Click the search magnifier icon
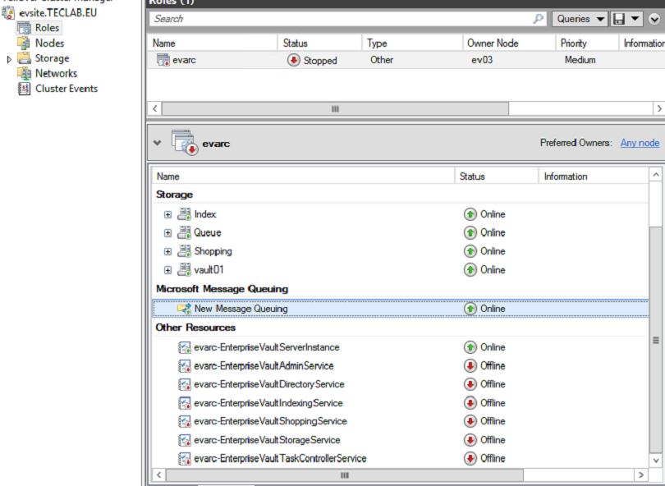Viewport: 665px width, 486px height. tap(539, 18)
